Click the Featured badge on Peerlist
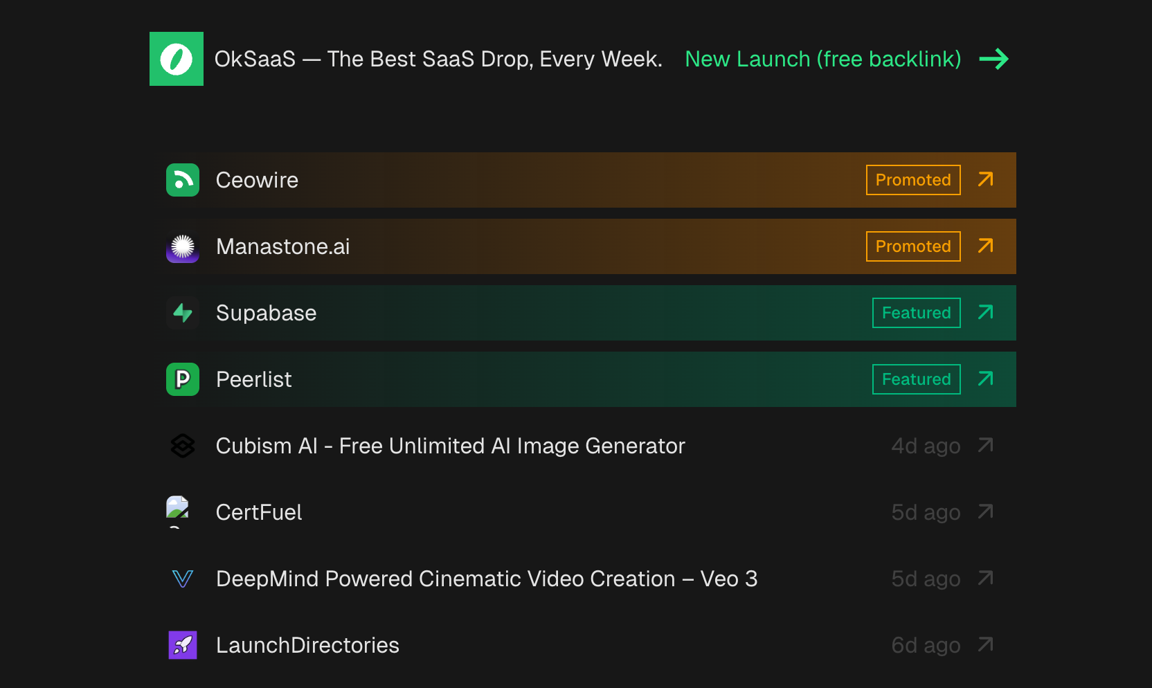Image resolution: width=1152 pixels, height=688 pixels. (916, 379)
